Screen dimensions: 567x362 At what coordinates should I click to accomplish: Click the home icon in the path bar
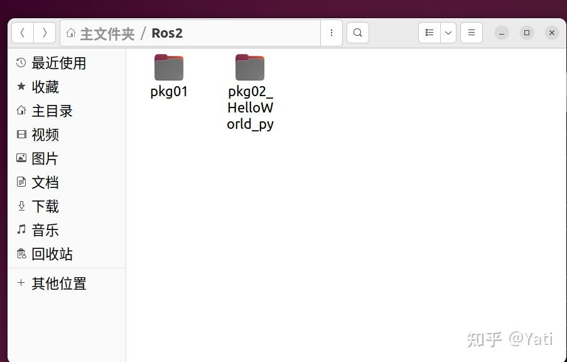71,33
